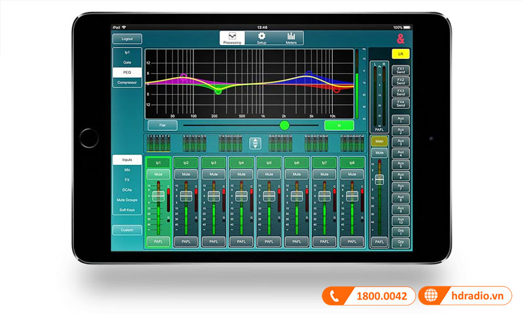Select Mute Groups in the sidebar
The height and width of the screenshot is (314, 523).
tap(127, 200)
